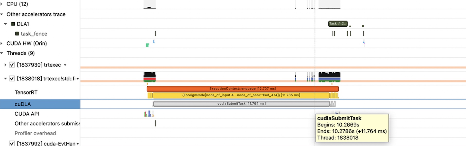Click the ExecutionContext::enqueue orange bar

243,89
